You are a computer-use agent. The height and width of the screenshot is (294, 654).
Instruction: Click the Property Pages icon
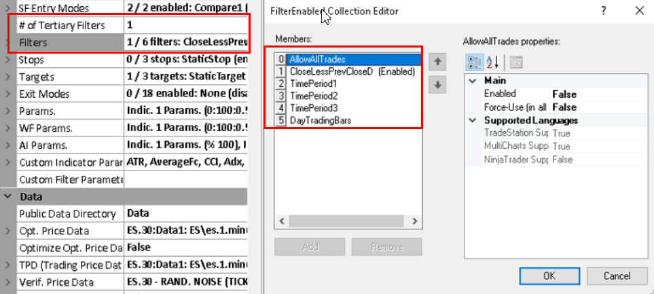point(515,62)
